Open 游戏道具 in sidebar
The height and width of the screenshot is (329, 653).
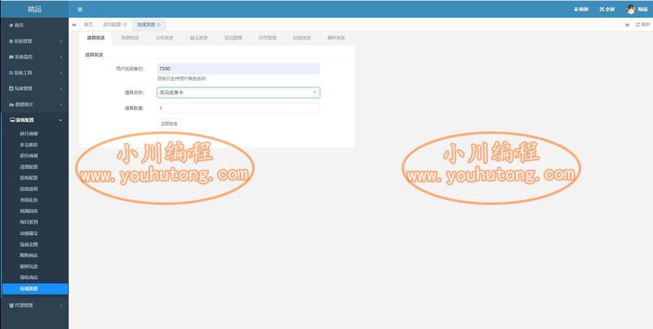[x=29, y=189]
